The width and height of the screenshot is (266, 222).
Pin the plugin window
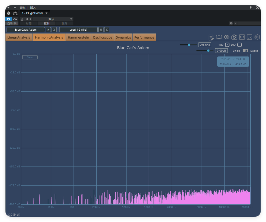[251, 8]
